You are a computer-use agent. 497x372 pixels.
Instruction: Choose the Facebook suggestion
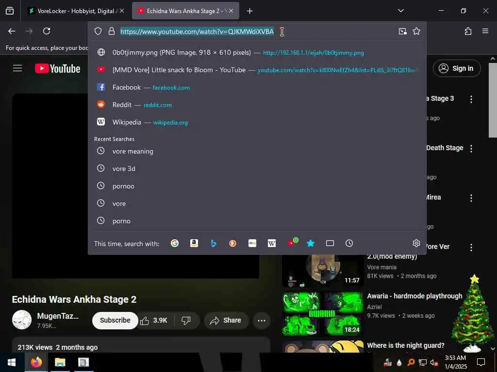(257, 87)
